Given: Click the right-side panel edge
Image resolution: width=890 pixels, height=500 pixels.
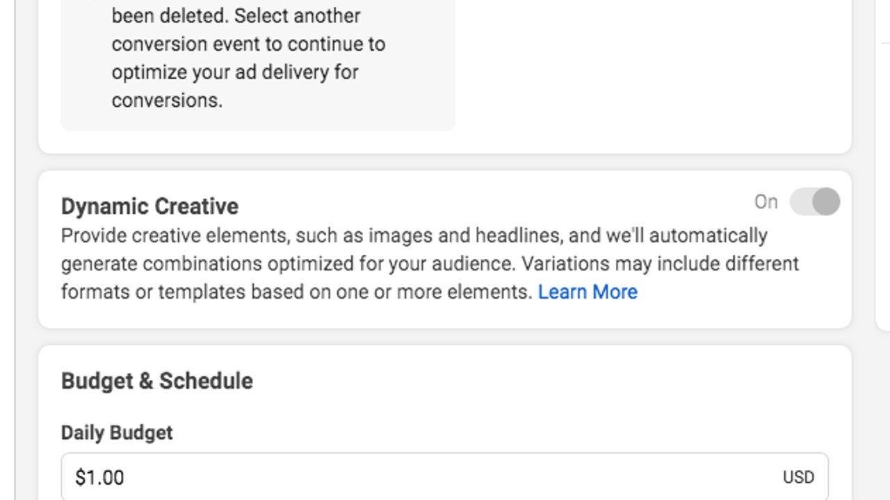Looking at the screenshot, I should click(882, 174).
